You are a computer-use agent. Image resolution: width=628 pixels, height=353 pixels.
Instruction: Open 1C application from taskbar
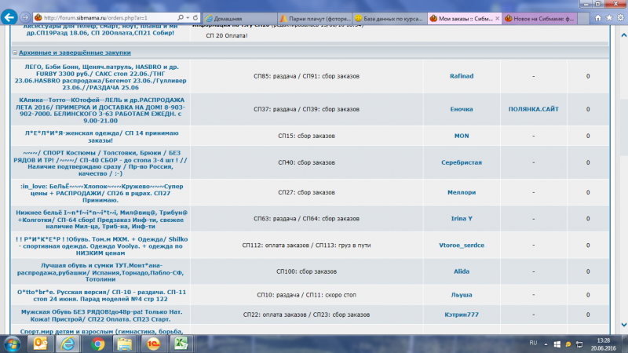[x=153, y=344]
